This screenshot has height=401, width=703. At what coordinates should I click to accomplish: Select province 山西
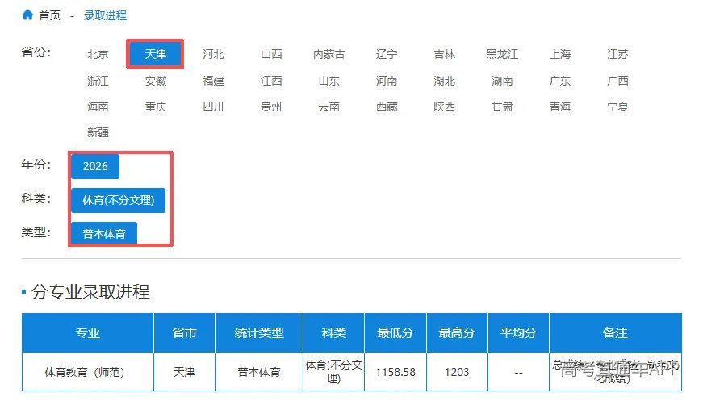pyautogui.click(x=271, y=54)
